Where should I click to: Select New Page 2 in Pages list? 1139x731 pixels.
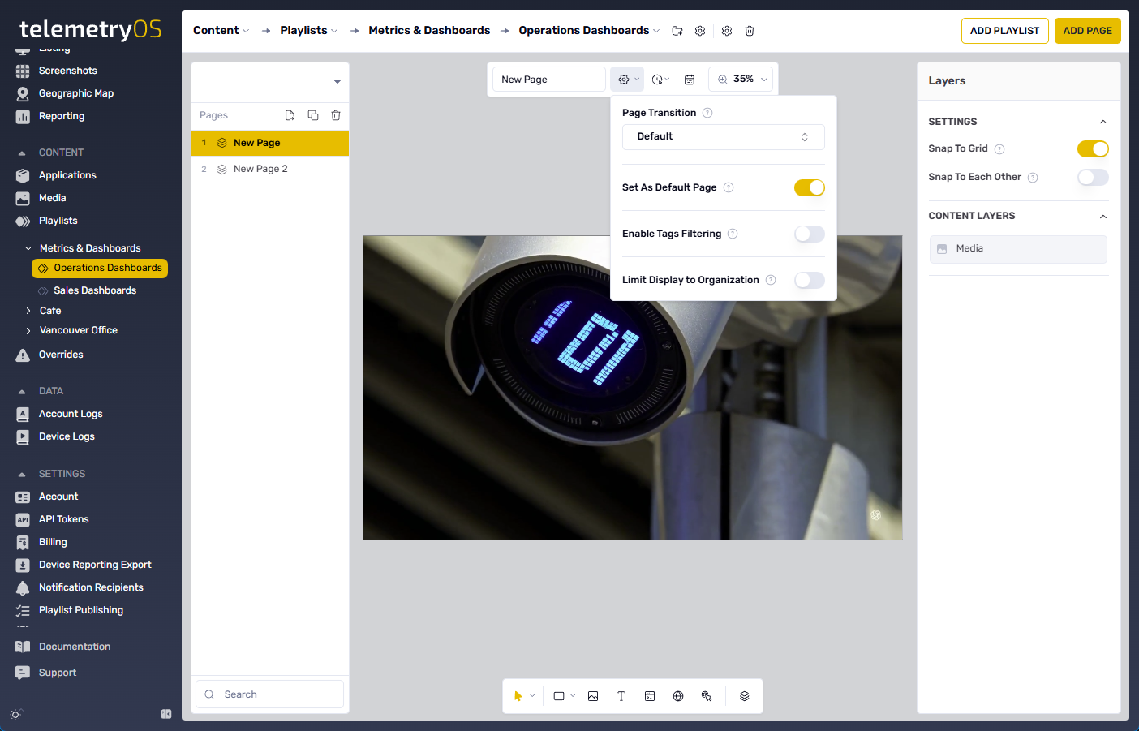[x=260, y=169]
